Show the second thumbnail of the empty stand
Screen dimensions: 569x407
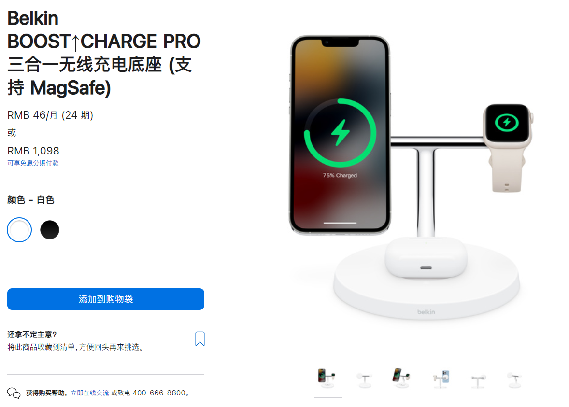365,379
